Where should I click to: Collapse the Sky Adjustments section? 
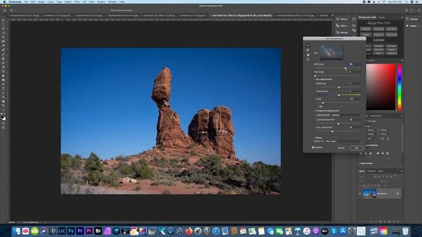click(x=315, y=79)
